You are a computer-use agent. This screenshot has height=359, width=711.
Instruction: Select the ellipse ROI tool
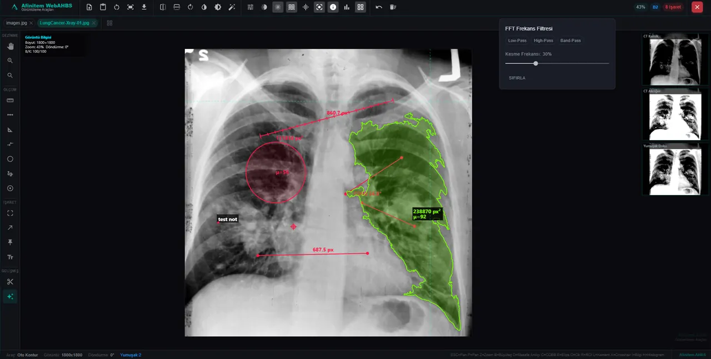(10, 159)
